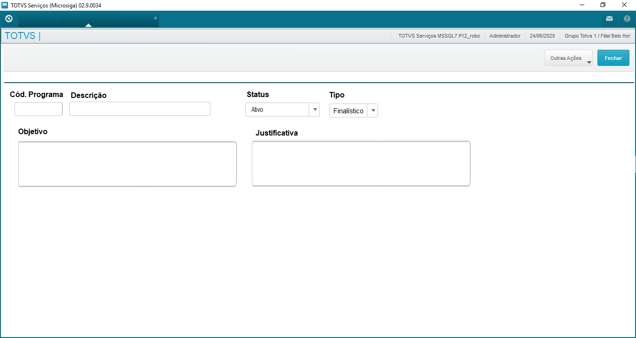Open the mail envelope icon
The image size is (636, 338).
tap(609, 19)
